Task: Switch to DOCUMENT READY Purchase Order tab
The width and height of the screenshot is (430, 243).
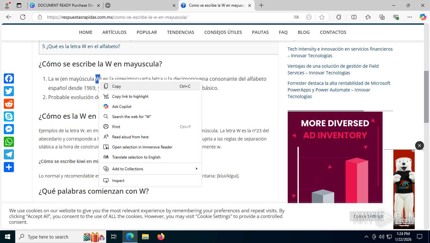Action: (65, 5)
